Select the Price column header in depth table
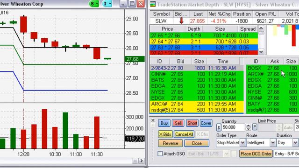The image size is (299, 168). 167,29
